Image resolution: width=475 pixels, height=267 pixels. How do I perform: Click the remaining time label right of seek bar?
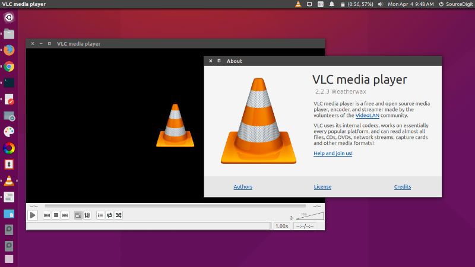[317, 206]
